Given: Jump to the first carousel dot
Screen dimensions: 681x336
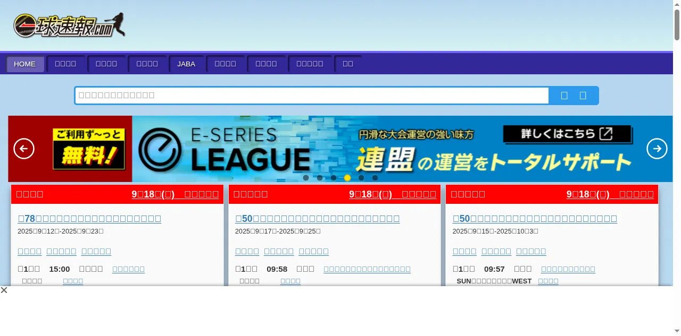Looking at the screenshot, I should (306, 178).
